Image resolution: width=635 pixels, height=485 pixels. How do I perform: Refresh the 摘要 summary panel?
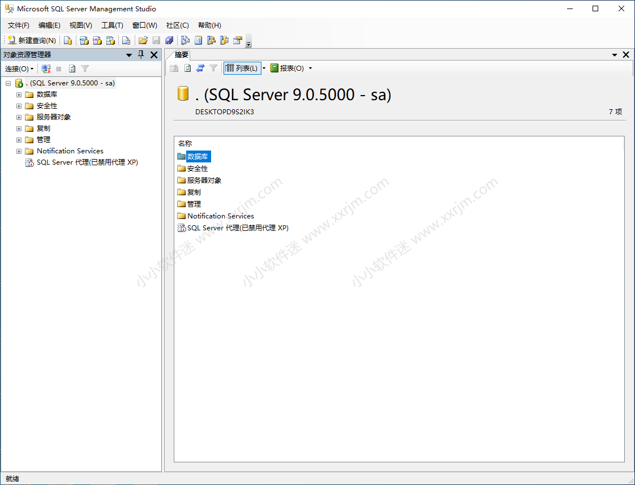pos(187,68)
